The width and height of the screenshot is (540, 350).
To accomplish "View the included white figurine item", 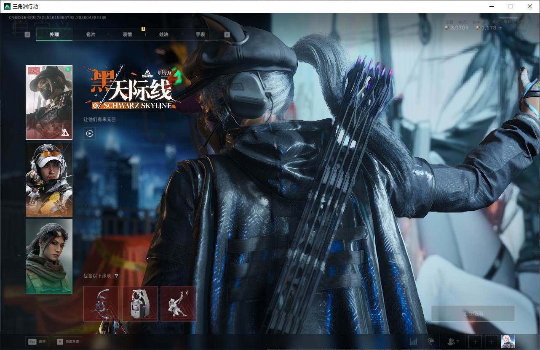I will point(179,304).
